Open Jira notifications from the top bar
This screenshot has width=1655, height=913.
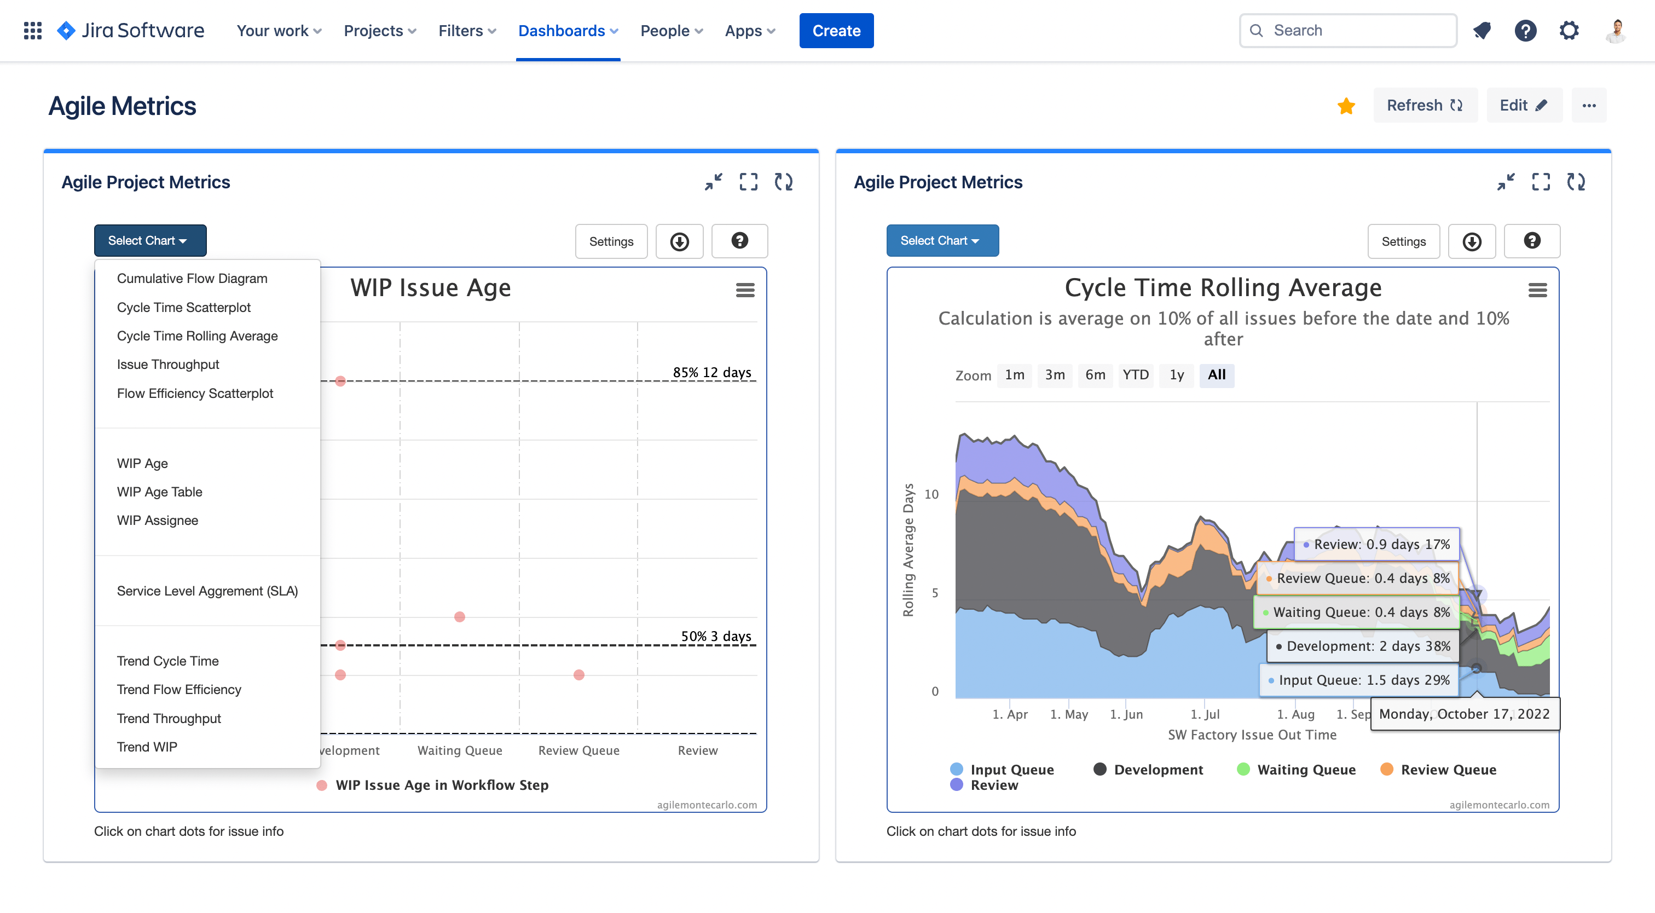tap(1483, 30)
